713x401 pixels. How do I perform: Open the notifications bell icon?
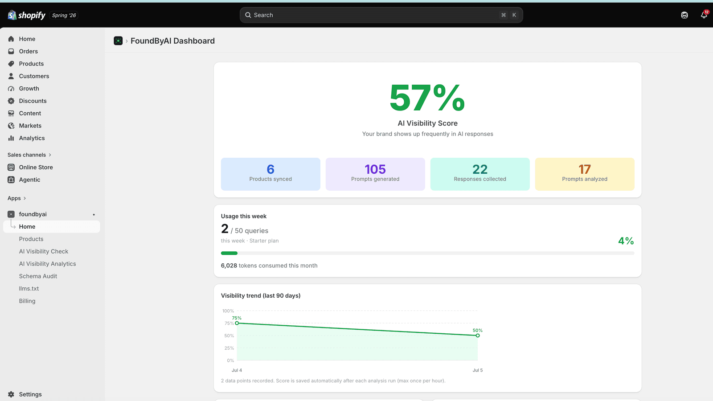point(704,15)
